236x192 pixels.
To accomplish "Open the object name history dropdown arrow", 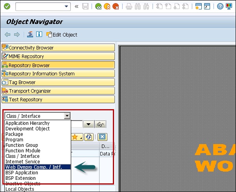I will (89, 124).
